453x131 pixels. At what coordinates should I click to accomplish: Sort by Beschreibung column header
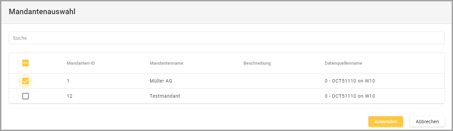(257, 63)
